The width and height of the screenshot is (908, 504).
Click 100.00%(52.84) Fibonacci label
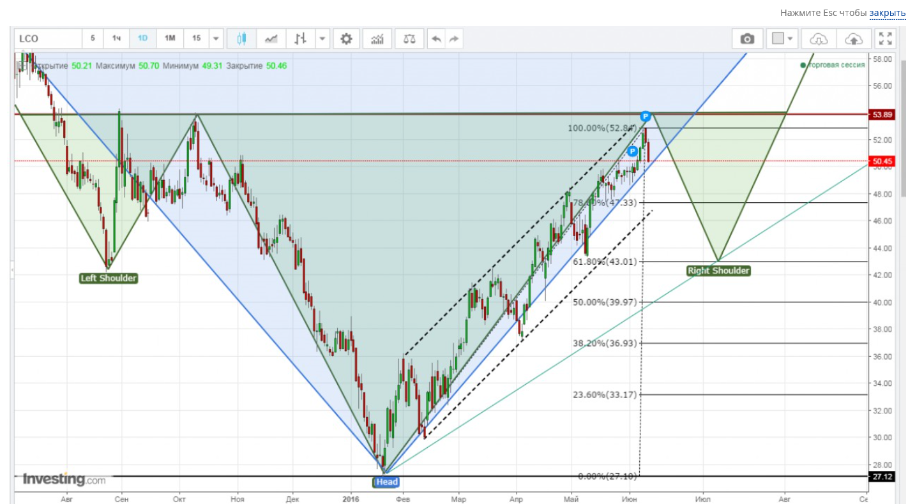pos(602,128)
